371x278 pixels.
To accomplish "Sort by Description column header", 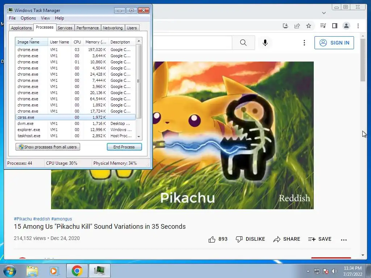I will coord(122,42).
